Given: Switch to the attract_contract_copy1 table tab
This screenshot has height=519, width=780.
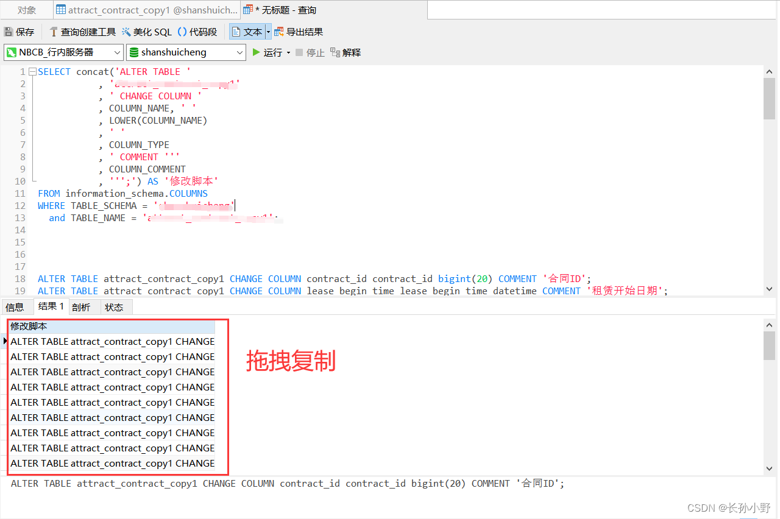Looking at the screenshot, I should tap(146, 10).
